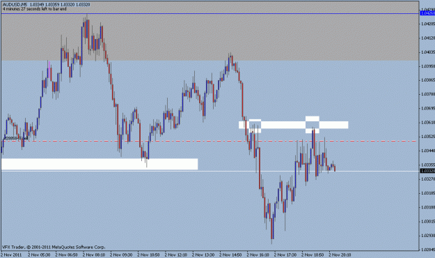Select the white current price horizontal line
The height and width of the screenshot is (258, 435).
(209, 171)
